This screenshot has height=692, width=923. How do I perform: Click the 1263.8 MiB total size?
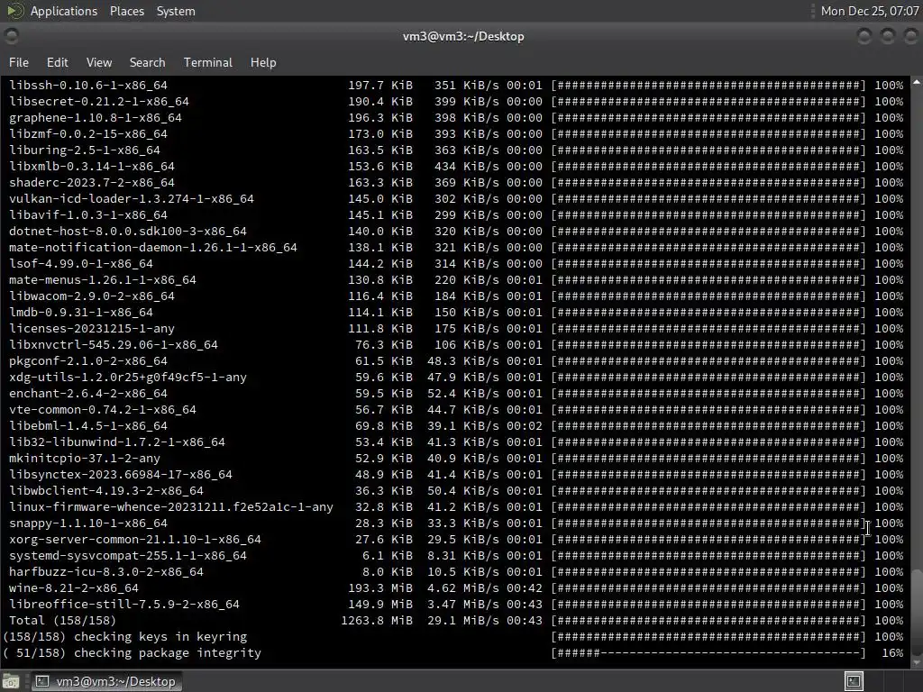click(x=377, y=620)
